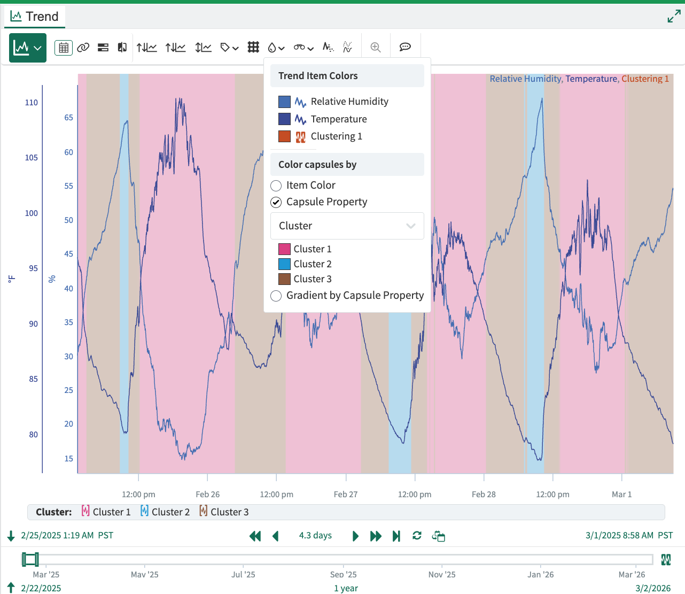Click the 4.3 days duration link
The image size is (685, 594).
coord(315,535)
